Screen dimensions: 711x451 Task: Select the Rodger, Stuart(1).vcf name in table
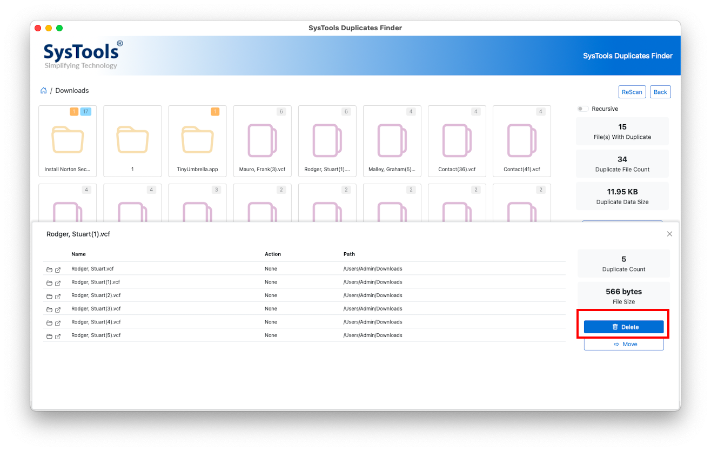pyautogui.click(x=96, y=282)
